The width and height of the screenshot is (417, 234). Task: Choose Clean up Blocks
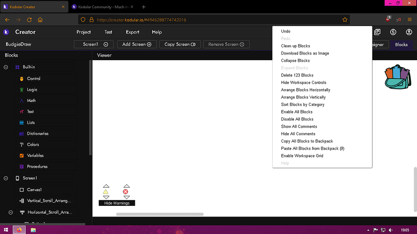click(323, 46)
